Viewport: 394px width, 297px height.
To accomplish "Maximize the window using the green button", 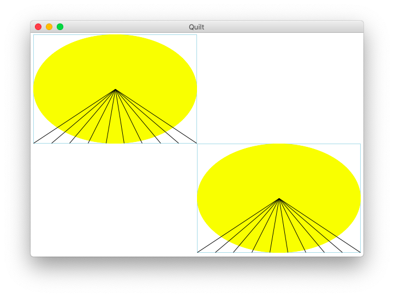I will point(60,27).
